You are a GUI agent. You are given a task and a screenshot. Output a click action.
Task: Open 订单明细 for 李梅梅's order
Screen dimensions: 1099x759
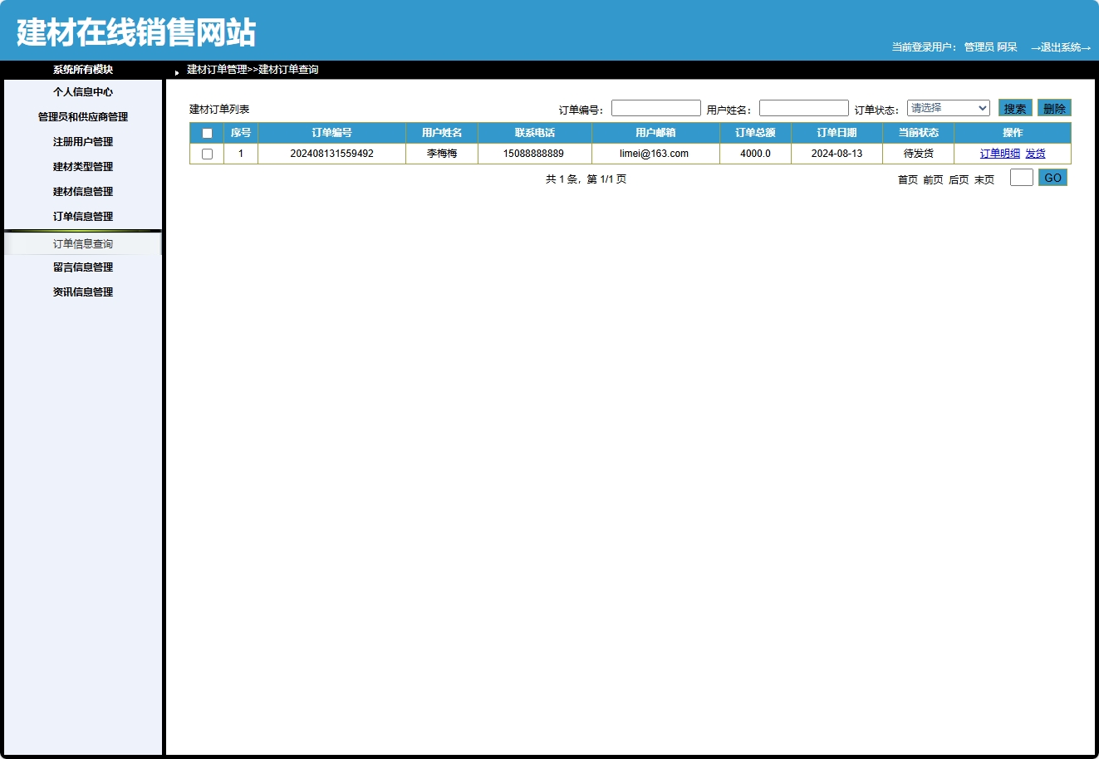999,153
